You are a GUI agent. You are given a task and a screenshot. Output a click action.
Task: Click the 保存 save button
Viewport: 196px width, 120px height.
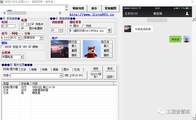(x=94, y=9)
